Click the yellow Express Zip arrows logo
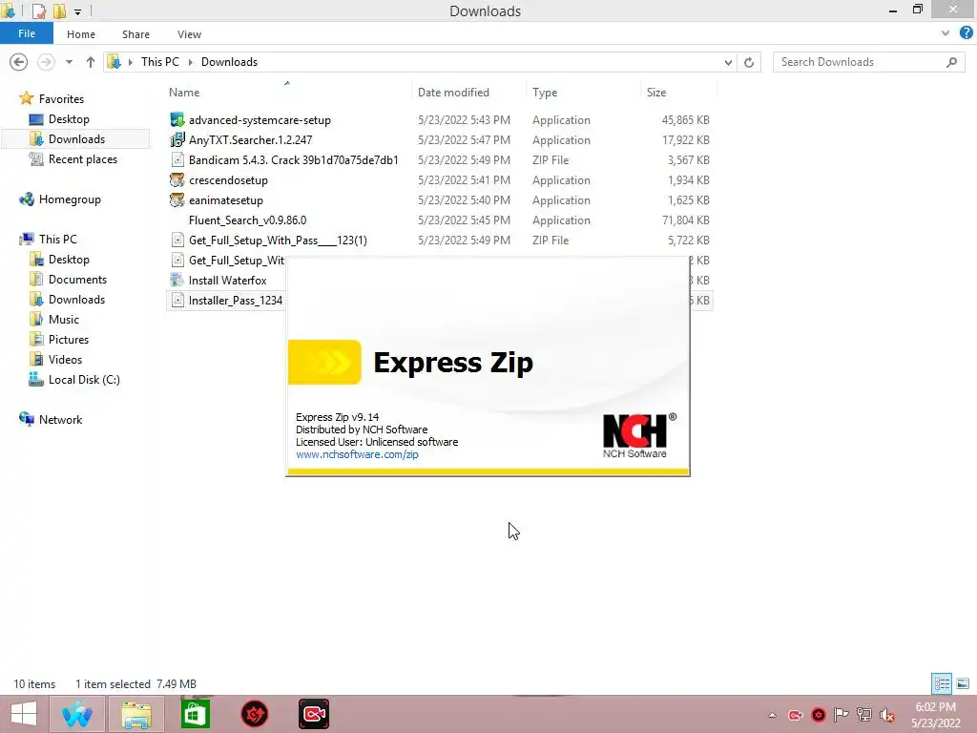 tap(324, 362)
